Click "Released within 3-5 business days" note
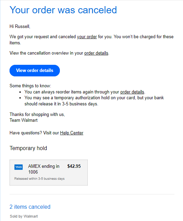 [x=39, y=179]
